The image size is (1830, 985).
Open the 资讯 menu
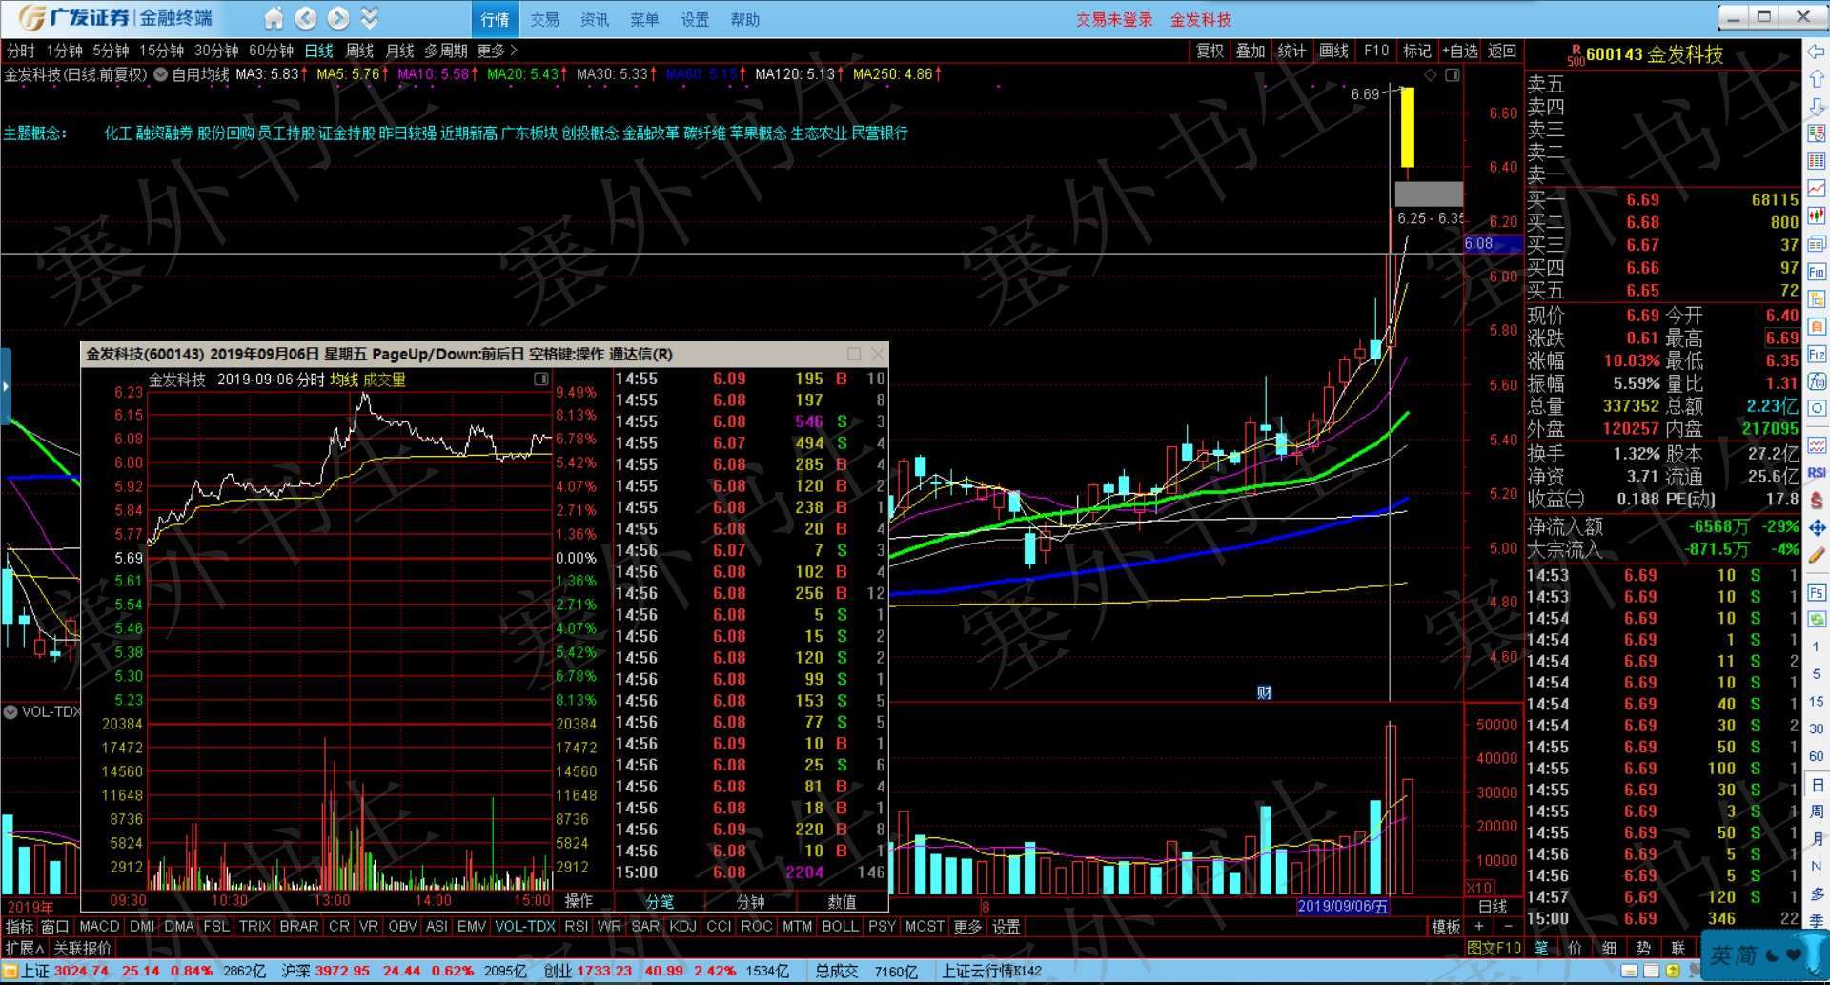point(595,19)
